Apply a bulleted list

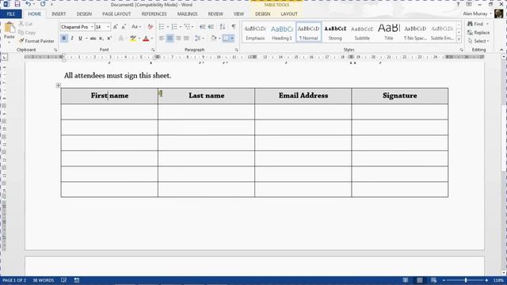pos(162,27)
